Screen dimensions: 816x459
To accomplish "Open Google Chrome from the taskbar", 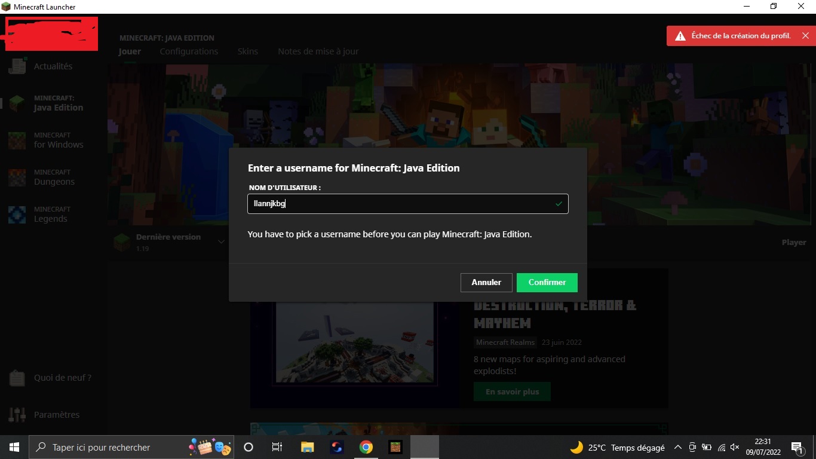I will pos(366,447).
